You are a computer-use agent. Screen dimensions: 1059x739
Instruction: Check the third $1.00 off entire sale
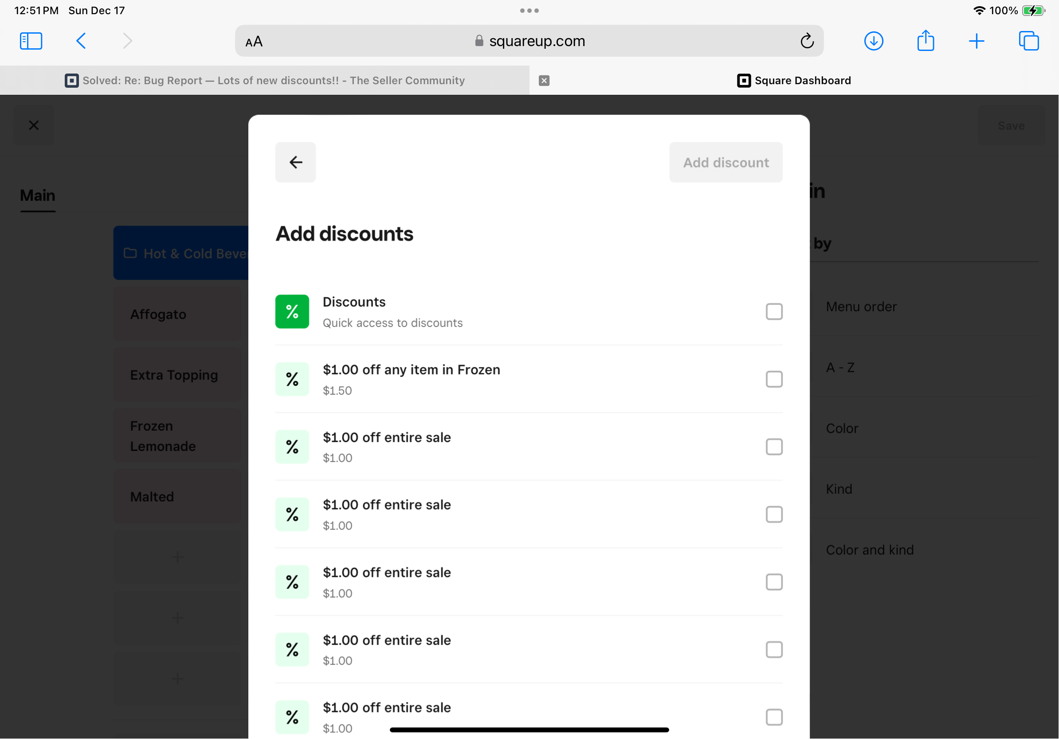tap(774, 582)
